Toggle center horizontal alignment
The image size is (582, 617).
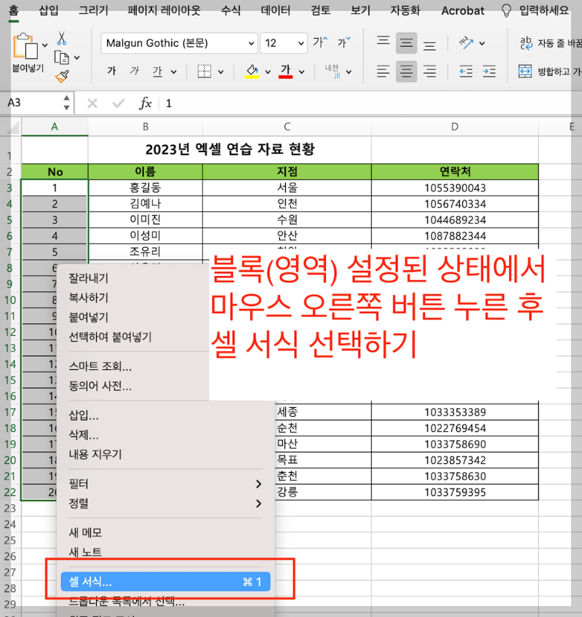tap(405, 71)
